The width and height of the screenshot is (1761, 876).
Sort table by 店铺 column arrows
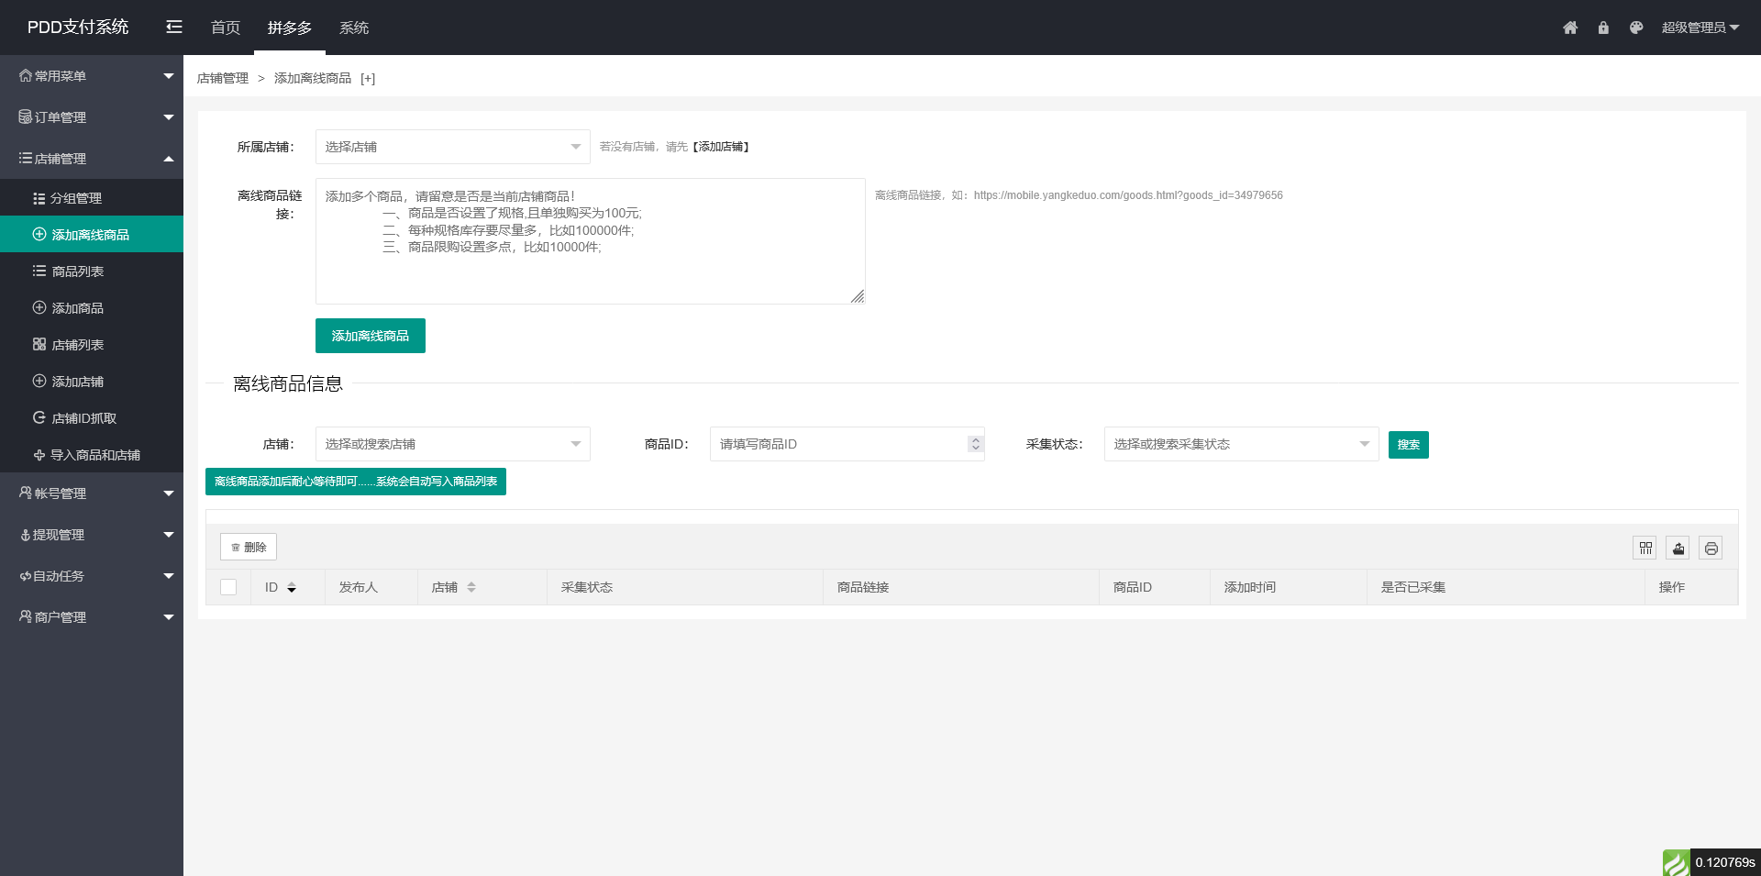point(471,588)
